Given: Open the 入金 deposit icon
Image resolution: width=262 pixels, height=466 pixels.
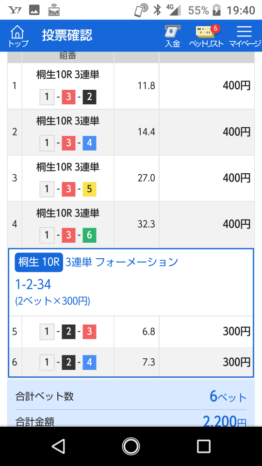Looking at the screenshot, I should coord(173,35).
